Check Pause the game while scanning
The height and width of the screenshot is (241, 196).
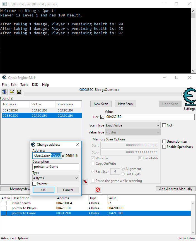[93, 181]
